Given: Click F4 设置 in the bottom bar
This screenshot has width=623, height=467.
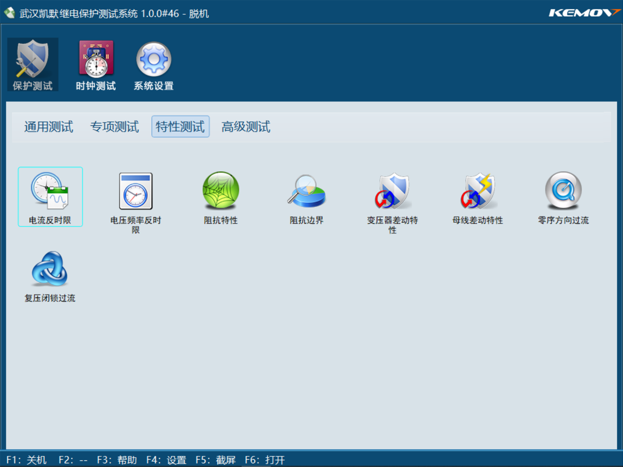Looking at the screenshot, I should [166, 460].
